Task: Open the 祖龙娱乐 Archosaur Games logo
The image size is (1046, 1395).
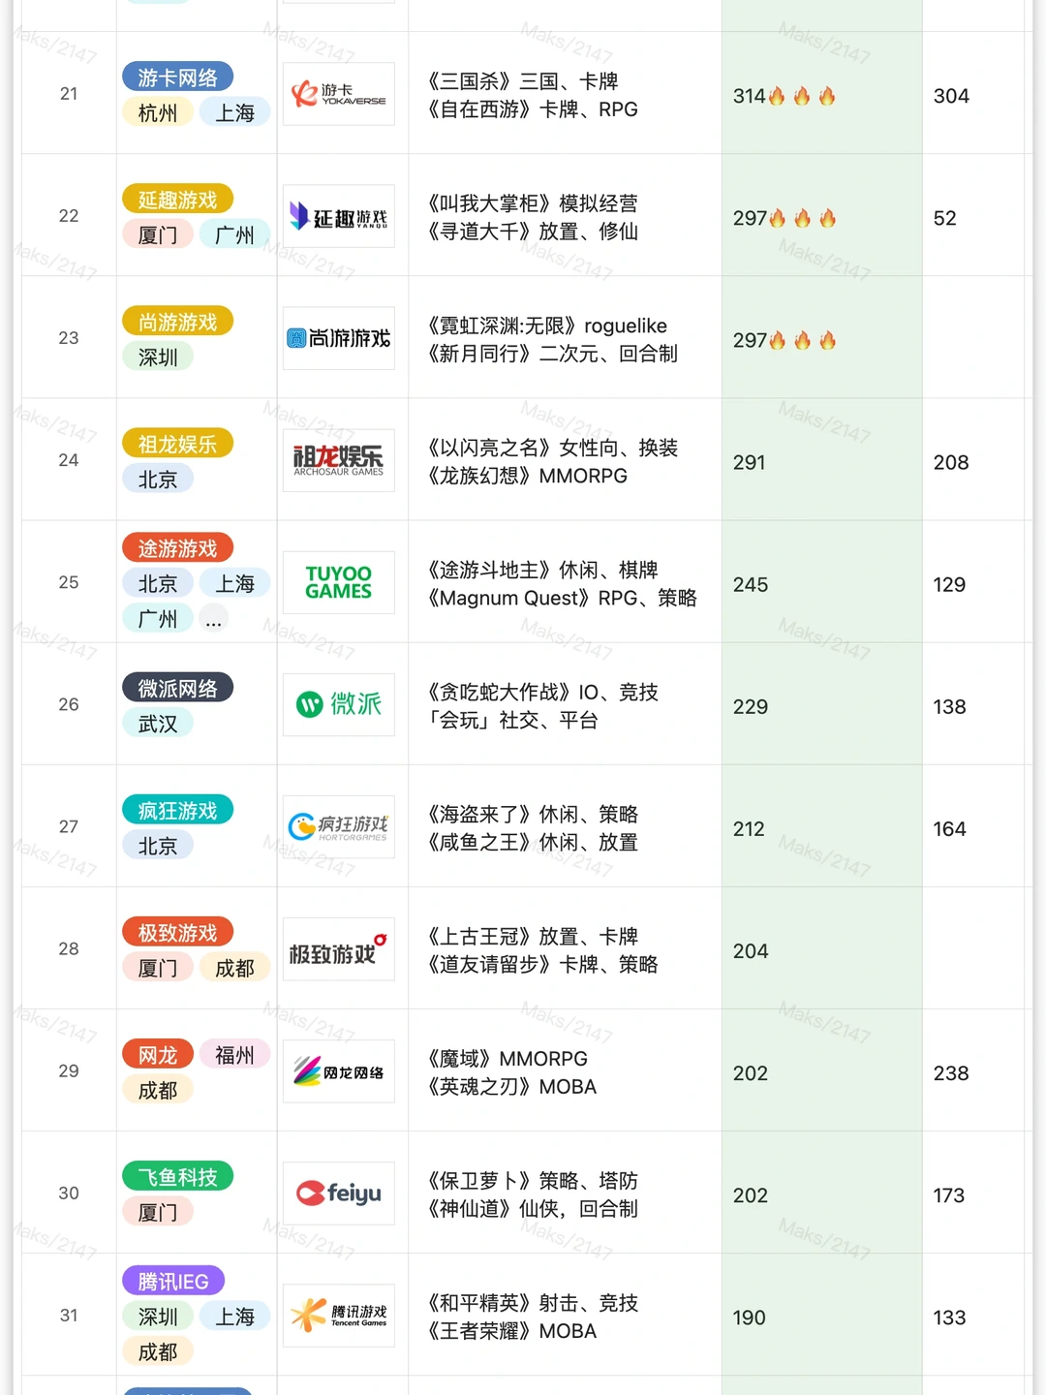Action: (339, 460)
